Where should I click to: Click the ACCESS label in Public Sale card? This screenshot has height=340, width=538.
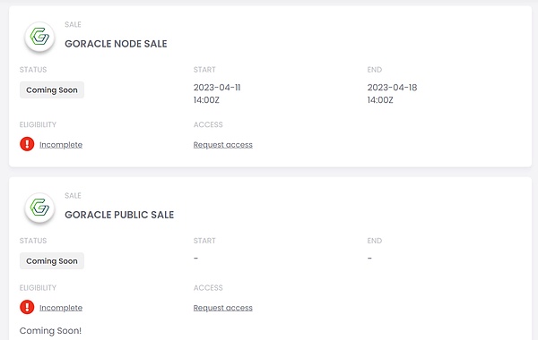pos(208,287)
